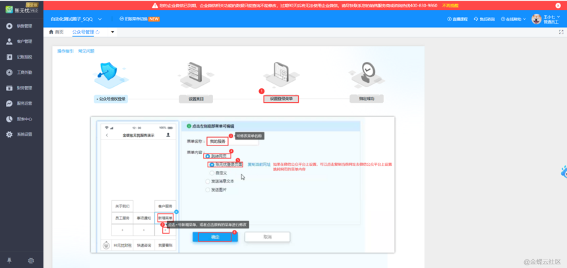567x268 pixels.
Task: Click the 操作指引 link
Action: pyautogui.click(x=65, y=51)
